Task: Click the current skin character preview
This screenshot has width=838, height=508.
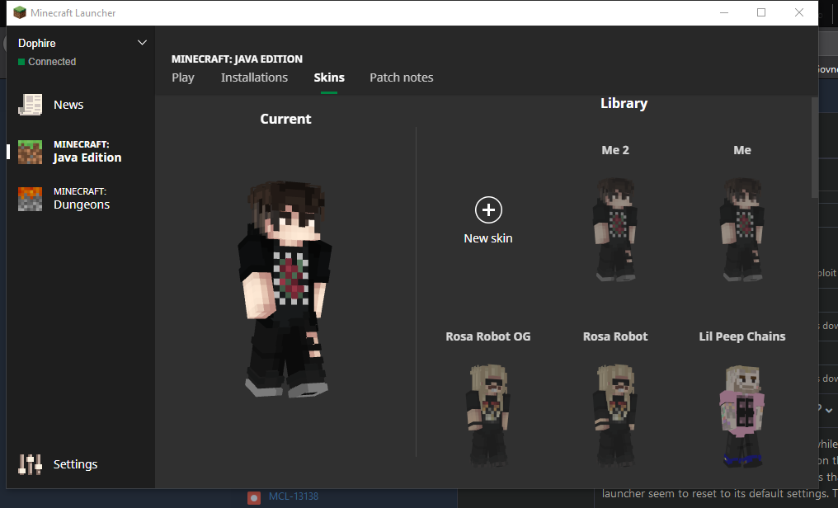Action: [286, 289]
